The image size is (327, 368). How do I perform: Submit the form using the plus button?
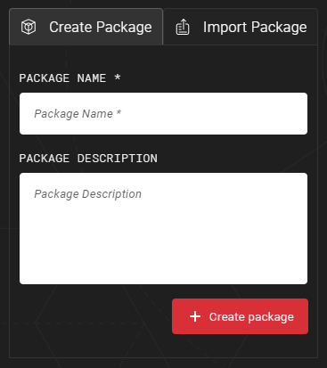(240, 316)
